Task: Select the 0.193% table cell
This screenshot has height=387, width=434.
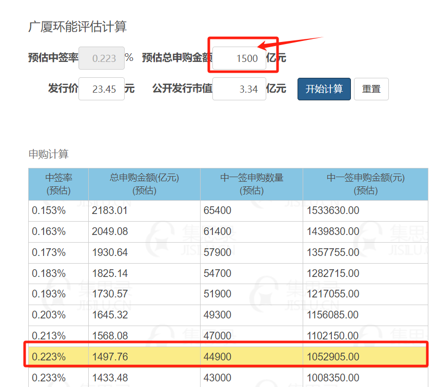Action: pyautogui.click(x=58, y=294)
